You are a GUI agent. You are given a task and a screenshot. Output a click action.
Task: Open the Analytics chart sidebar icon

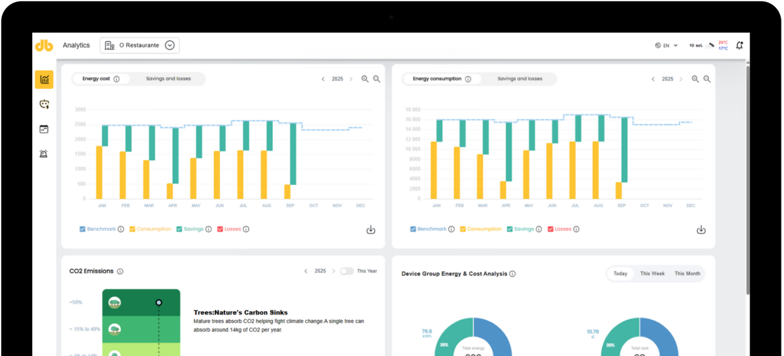pyautogui.click(x=44, y=79)
